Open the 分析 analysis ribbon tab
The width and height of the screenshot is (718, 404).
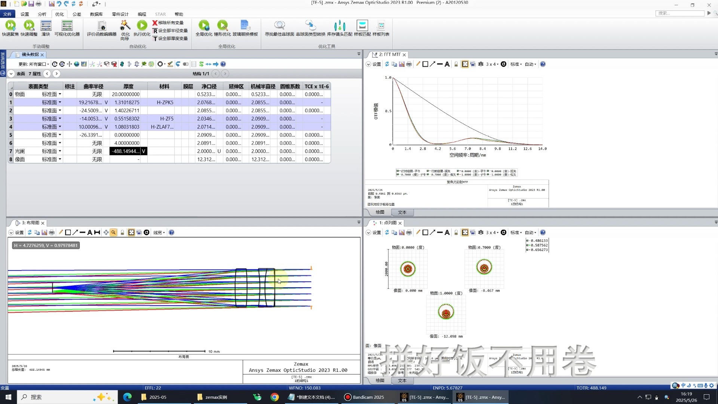42,14
